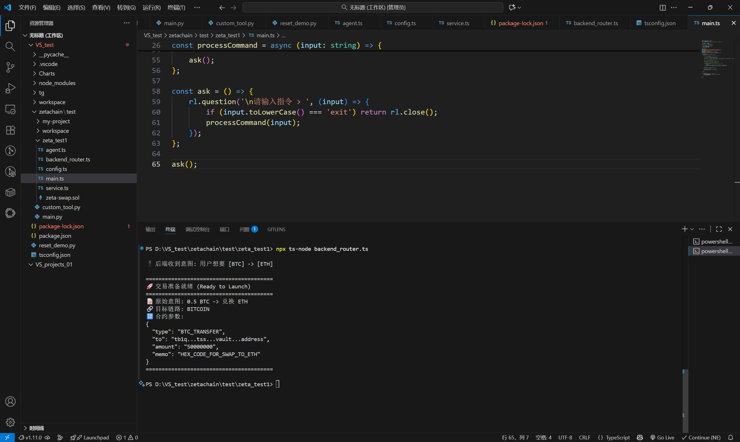Open the Remote Explorer view
Viewport: 740px width, 442px height.
pyautogui.click(x=10, y=109)
